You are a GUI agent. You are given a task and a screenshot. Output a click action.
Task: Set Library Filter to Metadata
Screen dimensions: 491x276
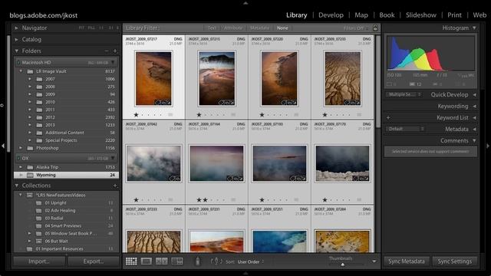click(x=259, y=28)
